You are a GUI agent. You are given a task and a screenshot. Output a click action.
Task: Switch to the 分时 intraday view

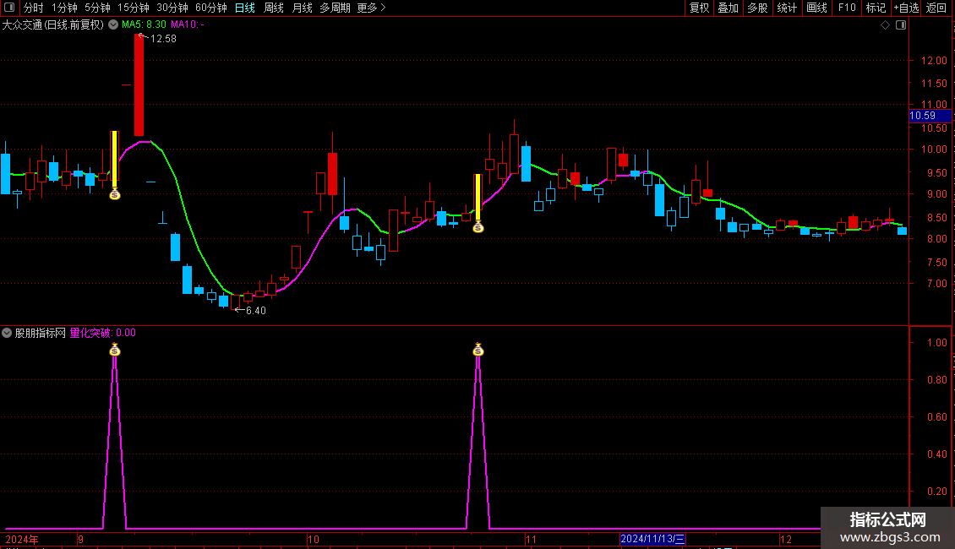34,8
